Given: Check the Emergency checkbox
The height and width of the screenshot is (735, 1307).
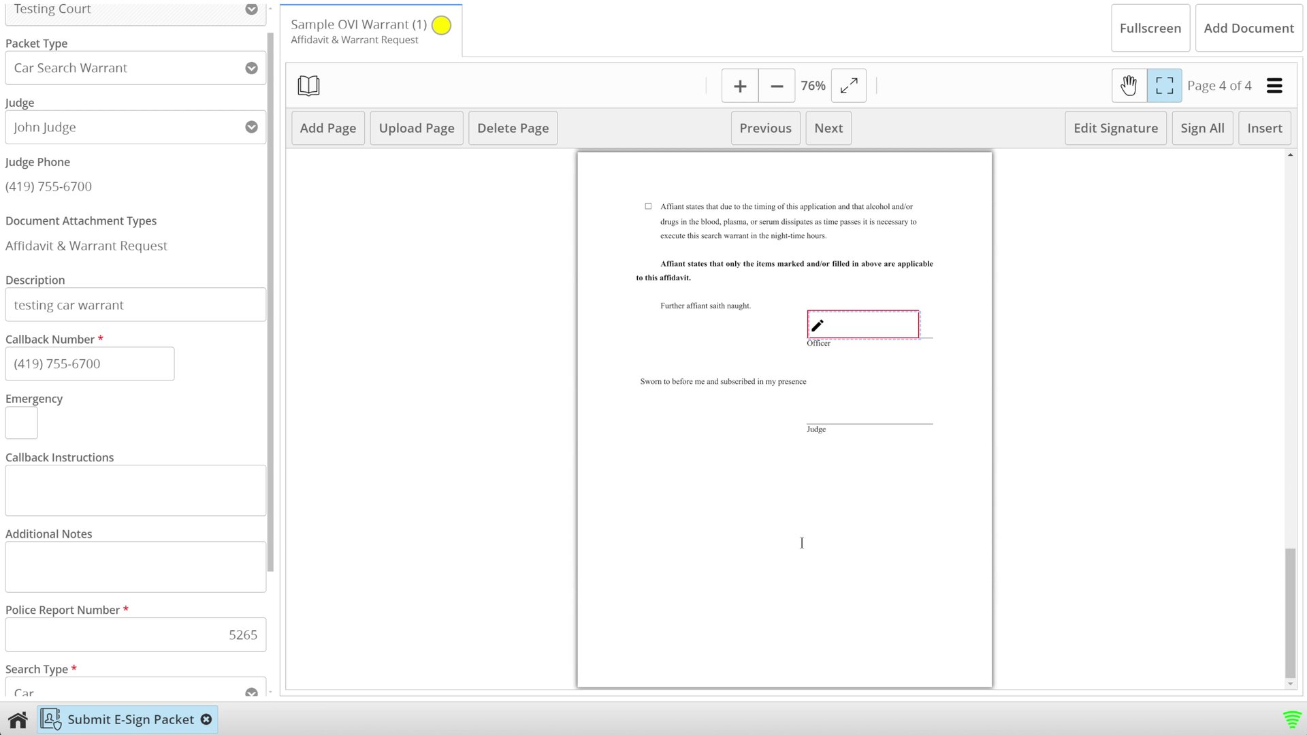Looking at the screenshot, I should [21, 423].
